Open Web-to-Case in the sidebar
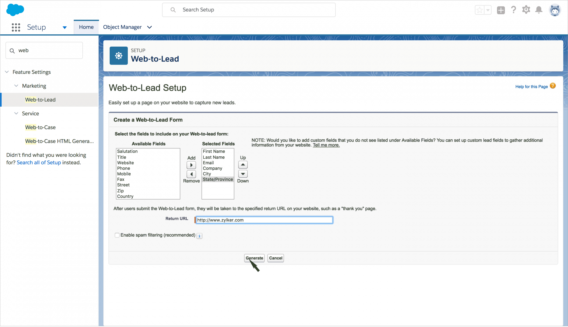The height and width of the screenshot is (327, 568). pyautogui.click(x=40, y=127)
